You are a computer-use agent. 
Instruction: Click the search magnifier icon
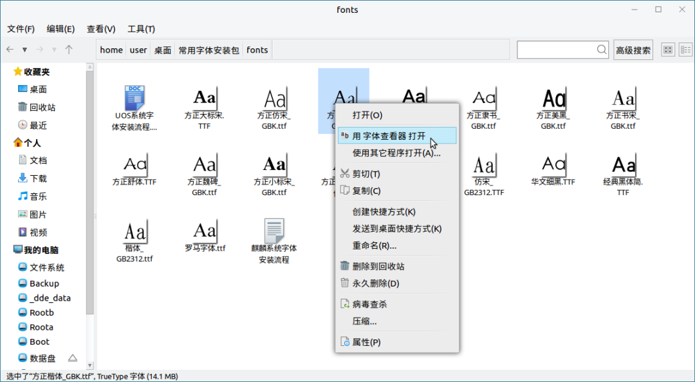pyautogui.click(x=602, y=50)
